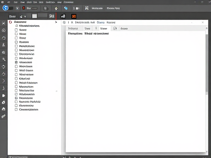Close the right panel with its corner X
211x158 pixels.
point(203,22)
